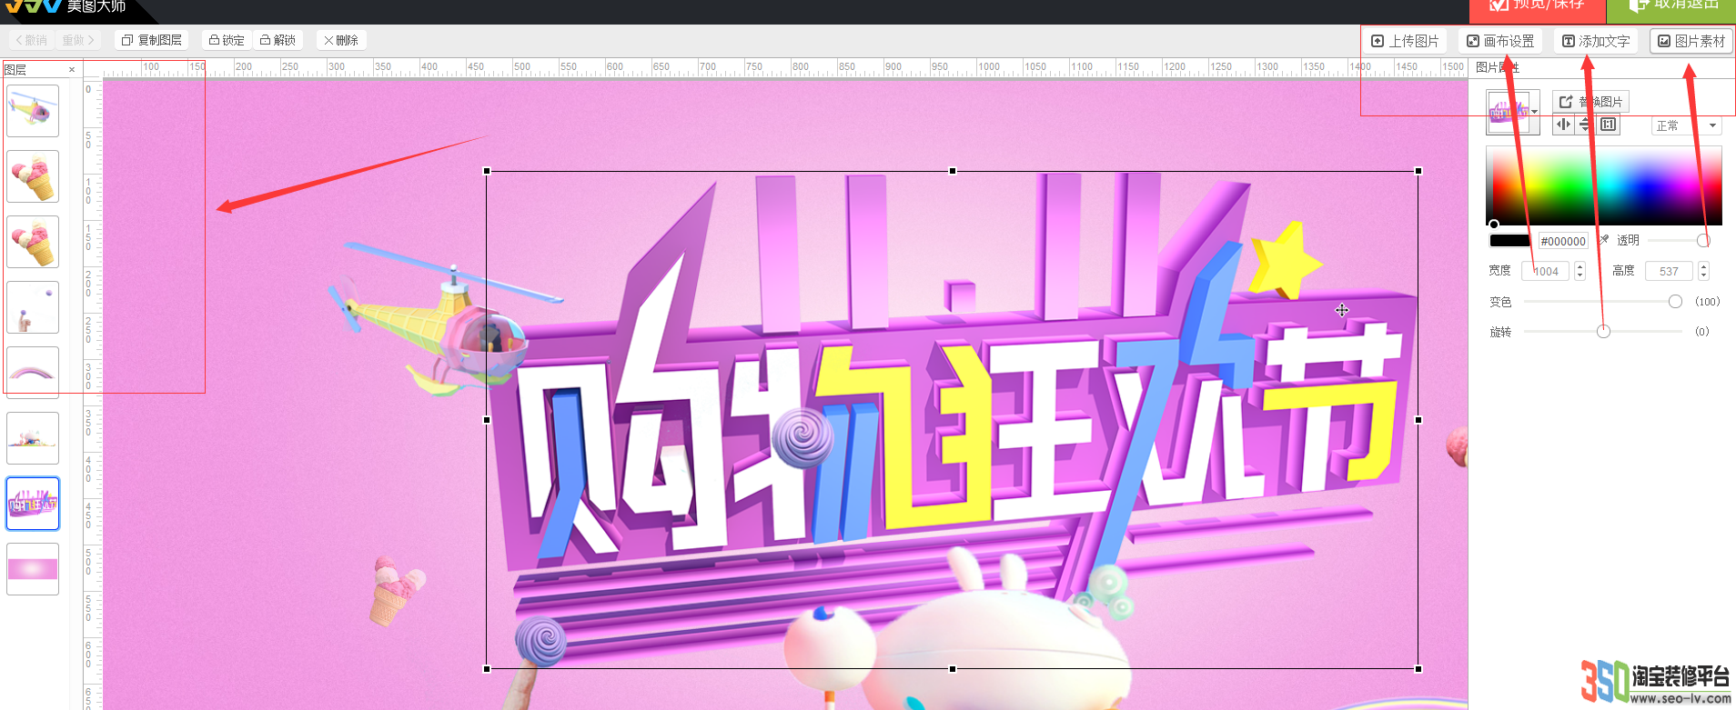Click the 宽度 width stepper arrows
1736x710 pixels.
point(1580,271)
